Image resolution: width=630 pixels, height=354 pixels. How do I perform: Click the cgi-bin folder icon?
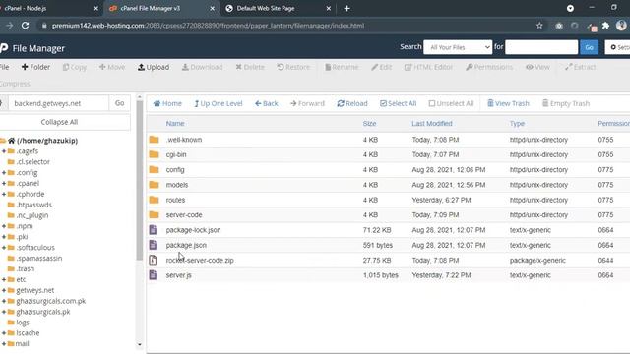click(x=154, y=154)
